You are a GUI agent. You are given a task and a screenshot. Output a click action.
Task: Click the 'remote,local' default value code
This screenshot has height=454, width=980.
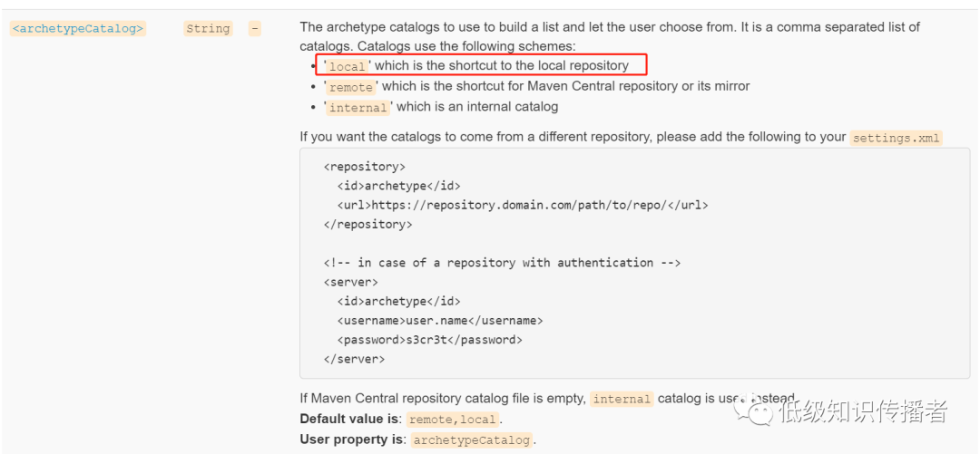pyautogui.click(x=452, y=420)
